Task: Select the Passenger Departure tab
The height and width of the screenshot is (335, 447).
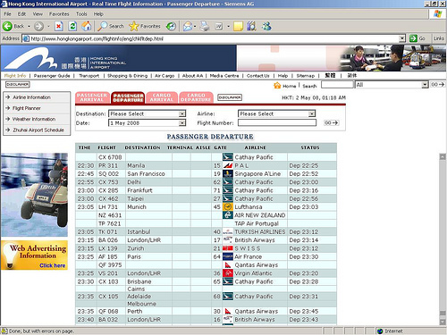Action: pos(128,97)
